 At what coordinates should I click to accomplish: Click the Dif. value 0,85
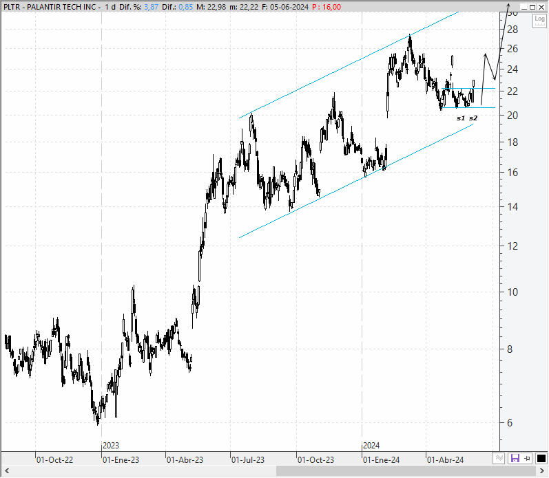(185, 7)
